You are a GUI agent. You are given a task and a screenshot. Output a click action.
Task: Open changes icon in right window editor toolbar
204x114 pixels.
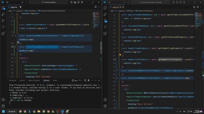pyautogui.click(x=194, y=7)
